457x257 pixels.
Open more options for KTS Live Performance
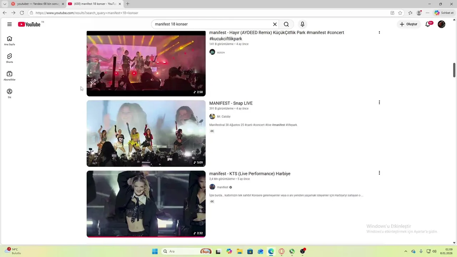click(379, 173)
